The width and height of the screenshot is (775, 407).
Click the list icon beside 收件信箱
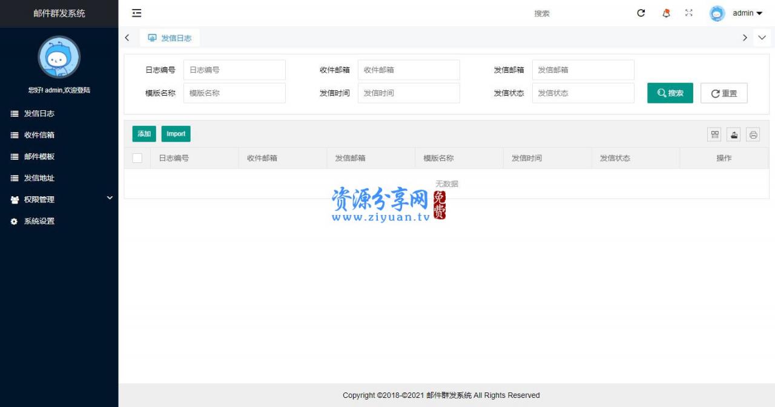click(x=15, y=135)
